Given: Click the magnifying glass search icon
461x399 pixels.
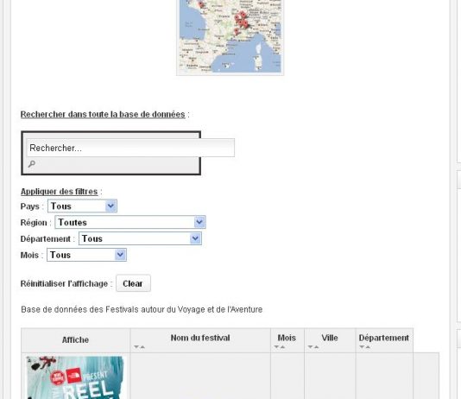Looking at the screenshot, I should pyautogui.click(x=31, y=164).
